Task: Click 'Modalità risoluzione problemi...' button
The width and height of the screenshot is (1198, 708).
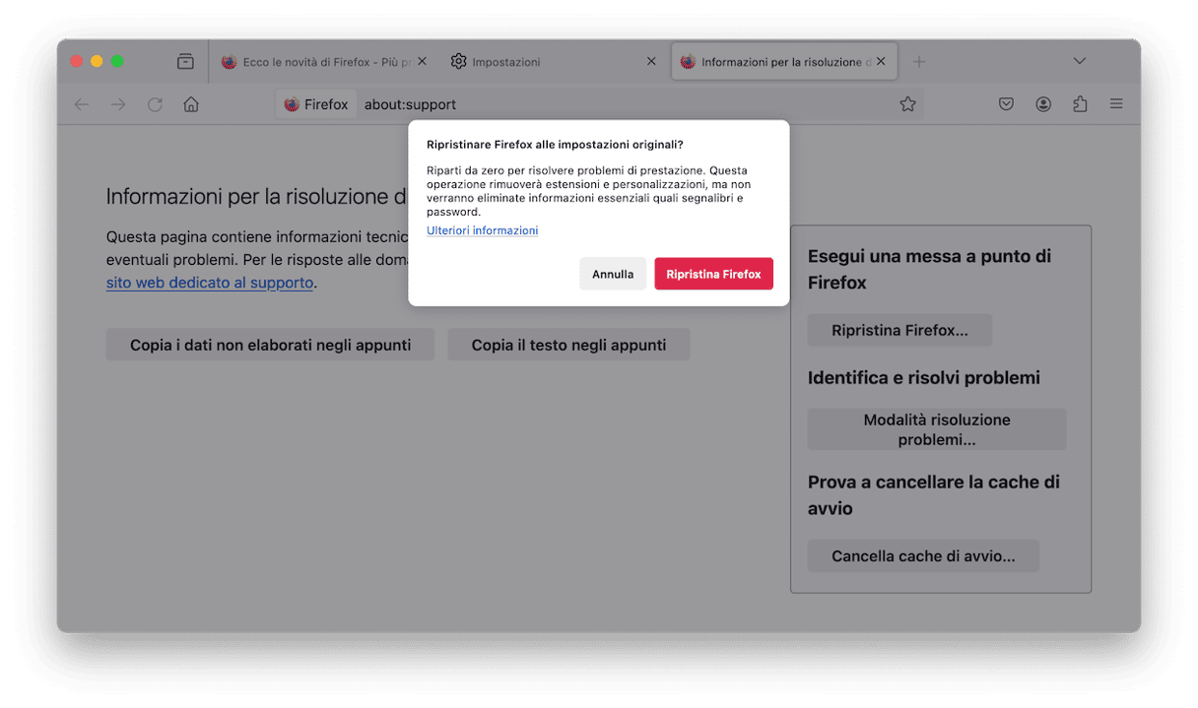Action: click(937, 429)
